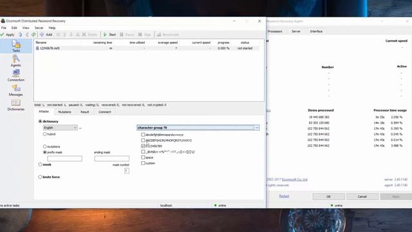
Task: Click the green refresh arrows toolbar icon
Action: 33,34
